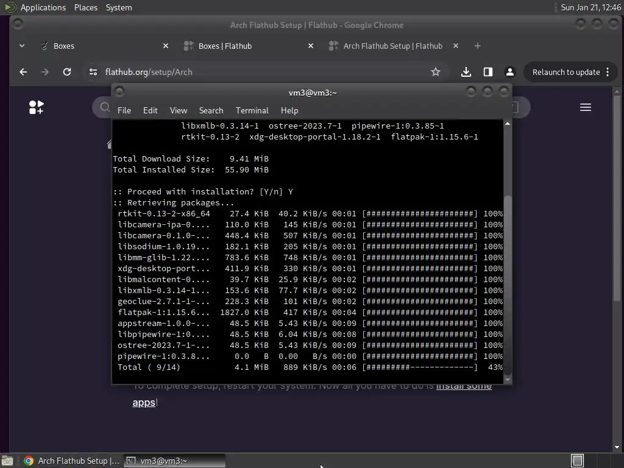Image resolution: width=624 pixels, height=468 pixels.
Task: Click Relaunch to update button
Action: pyautogui.click(x=566, y=72)
